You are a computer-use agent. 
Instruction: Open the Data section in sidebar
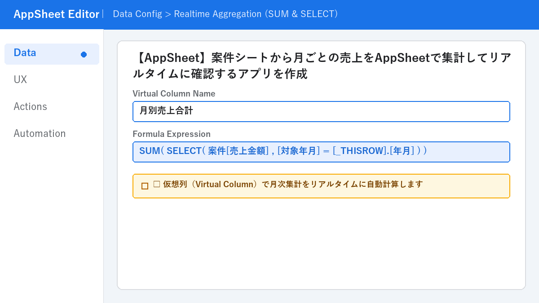click(52, 54)
